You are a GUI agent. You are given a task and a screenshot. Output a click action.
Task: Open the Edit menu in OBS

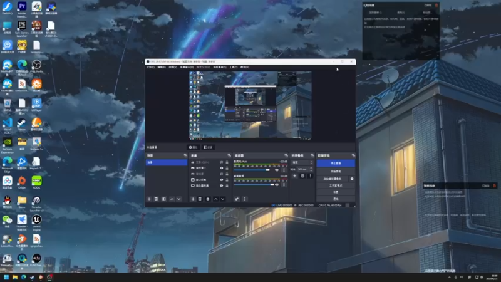(x=162, y=67)
